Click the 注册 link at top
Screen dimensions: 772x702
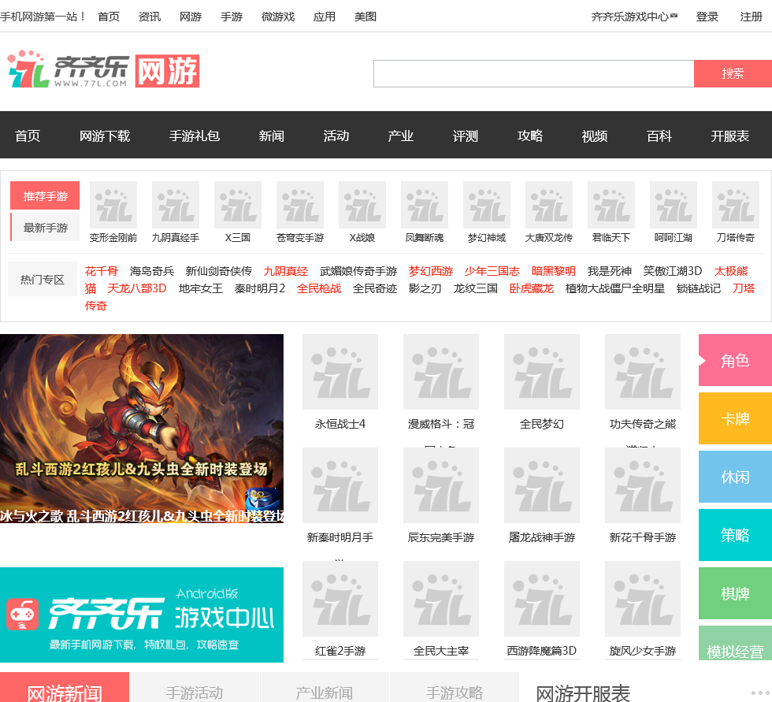(751, 17)
